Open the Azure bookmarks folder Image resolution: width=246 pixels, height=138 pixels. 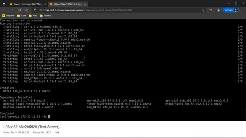22,16
